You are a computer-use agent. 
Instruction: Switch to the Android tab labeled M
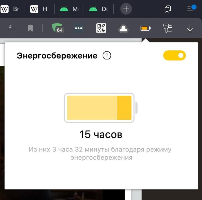(x=69, y=9)
